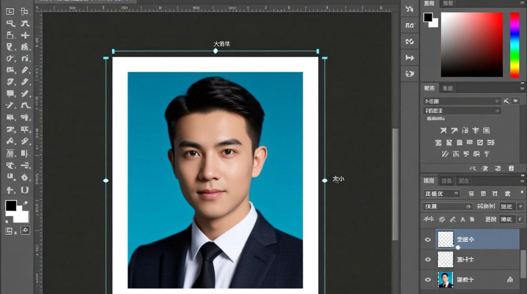
Task: Switch to the second tab of the Color panel
Action: point(448,4)
